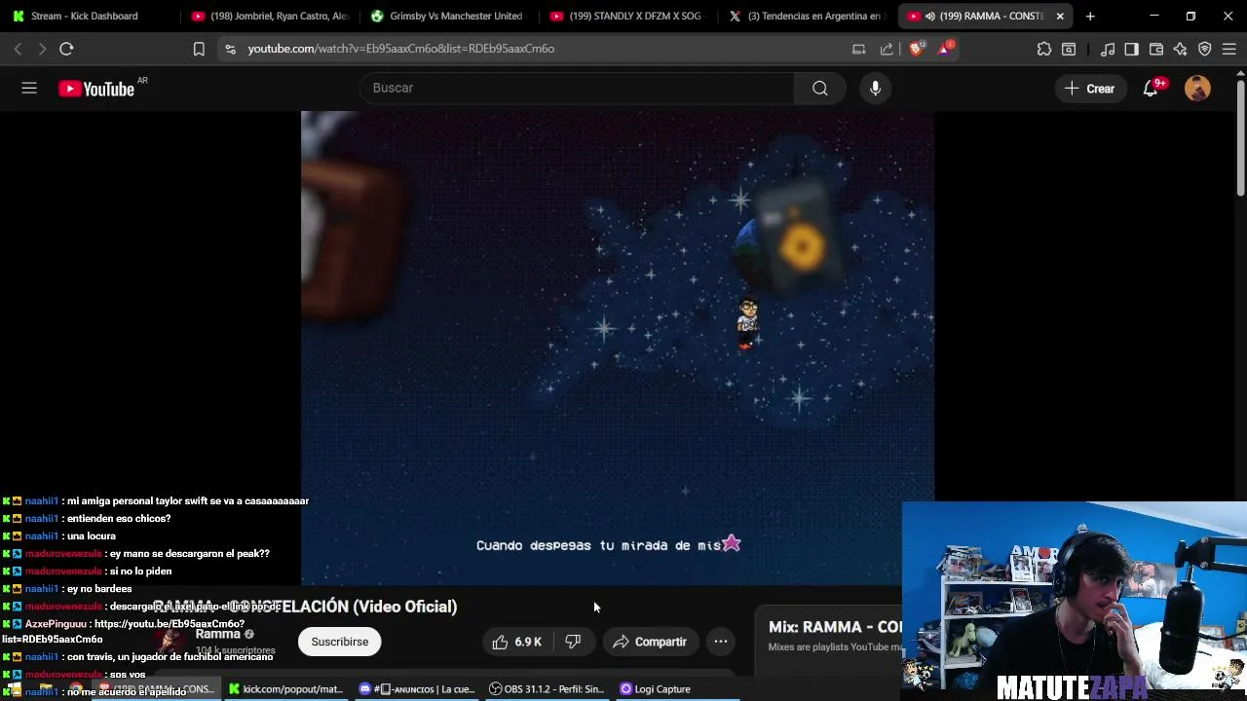
Task: Open Leo AI sparkle icon
Action: click(1181, 49)
